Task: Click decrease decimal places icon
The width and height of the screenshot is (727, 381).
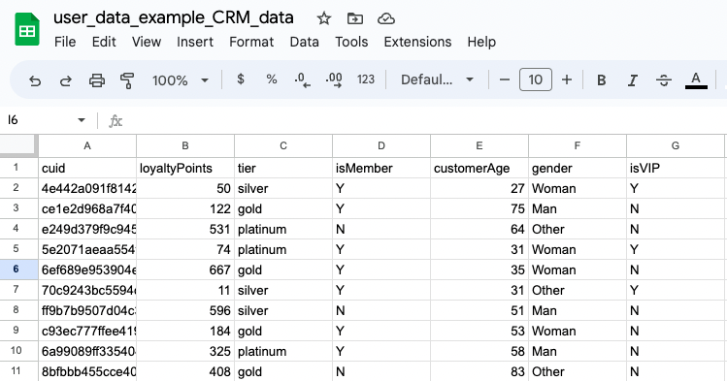Action: [x=302, y=79]
